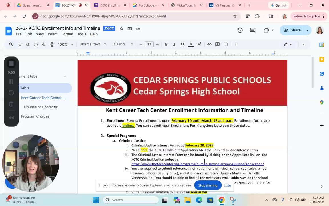The height and width of the screenshot is (206, 329).
Task: Click the font size field
Action: [x=149, y=44]
